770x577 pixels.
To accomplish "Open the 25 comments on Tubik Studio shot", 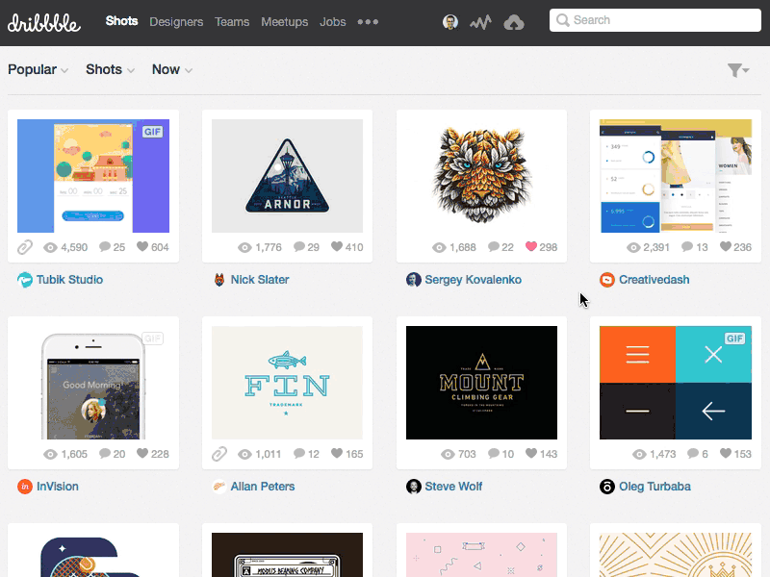I will 112,247.
